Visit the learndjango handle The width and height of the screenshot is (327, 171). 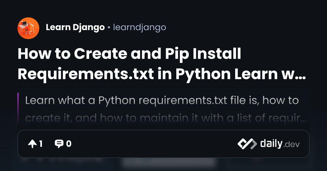(x=140, y=27)
